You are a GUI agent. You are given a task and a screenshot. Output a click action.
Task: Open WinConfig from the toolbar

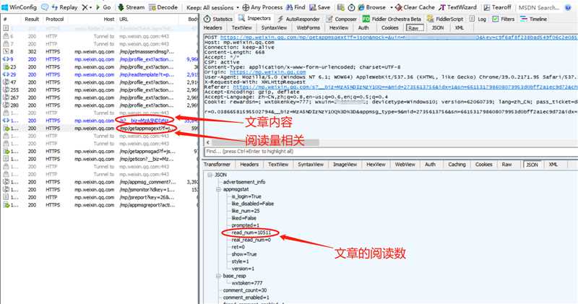(20, 7)
